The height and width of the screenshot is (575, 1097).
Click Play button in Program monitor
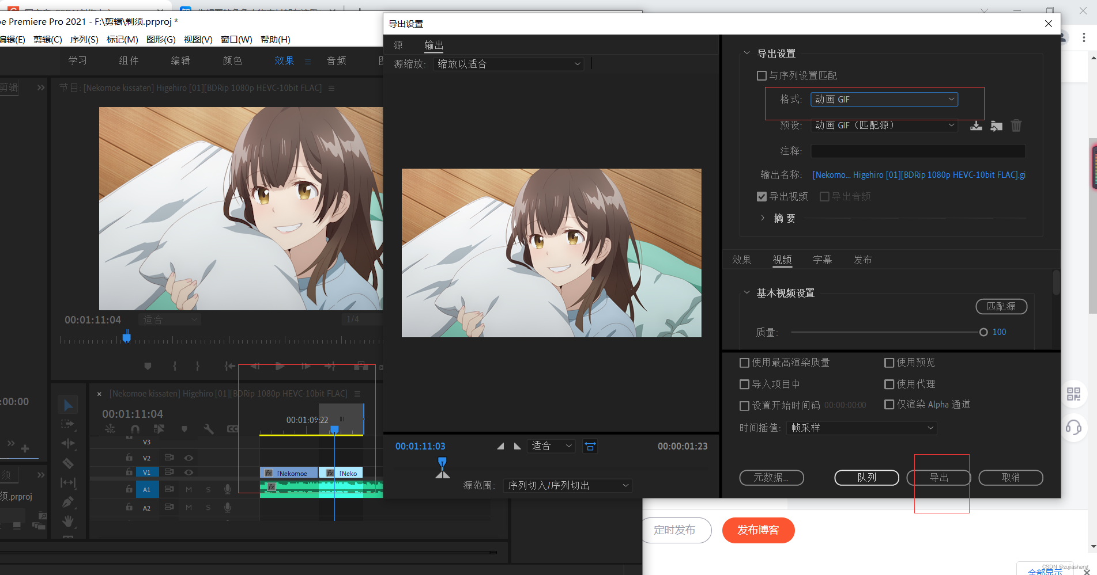click(280, 366)
